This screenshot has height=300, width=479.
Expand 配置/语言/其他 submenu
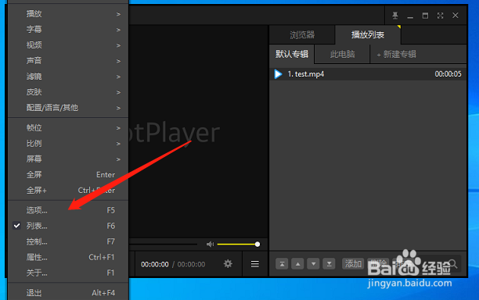pos(68,108)
